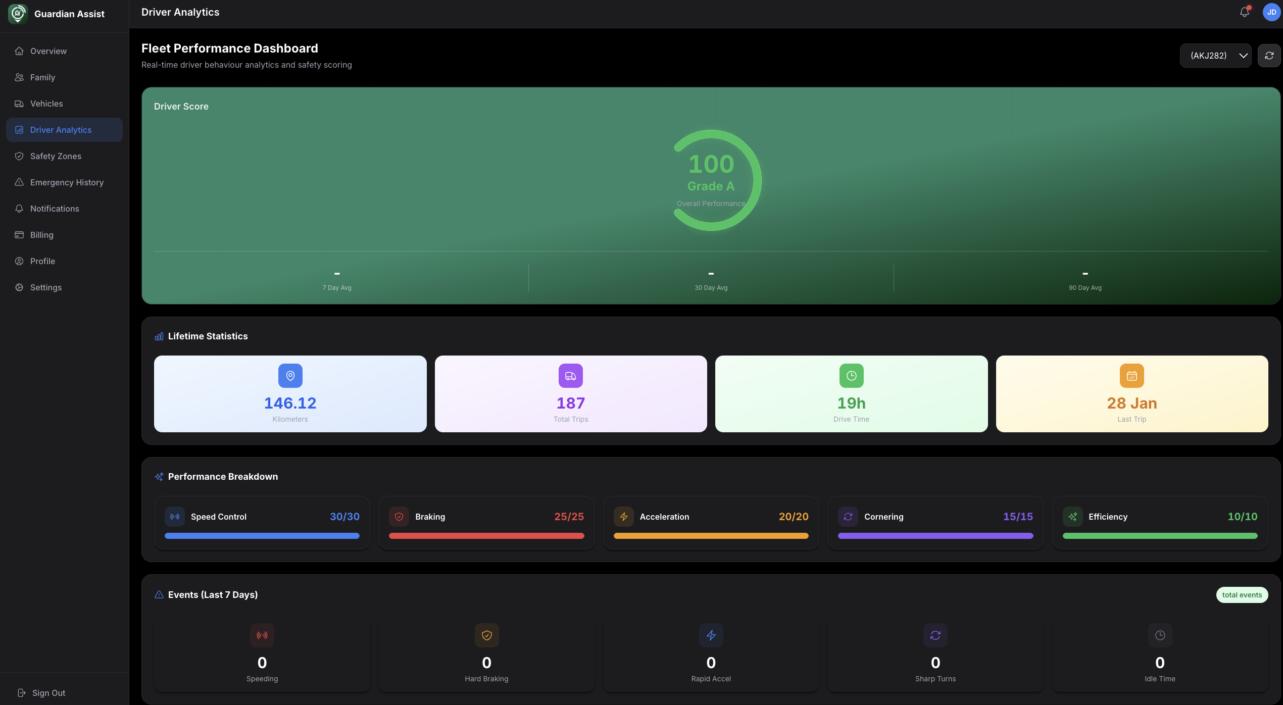Click the Efficiency green progress bar

pos(1160,536)
